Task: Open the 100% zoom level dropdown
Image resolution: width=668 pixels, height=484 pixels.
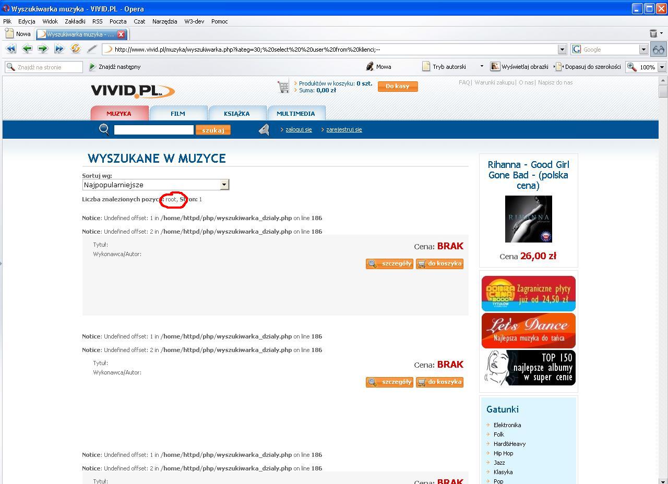Action: pyautogui.click(x=662, y=67)
